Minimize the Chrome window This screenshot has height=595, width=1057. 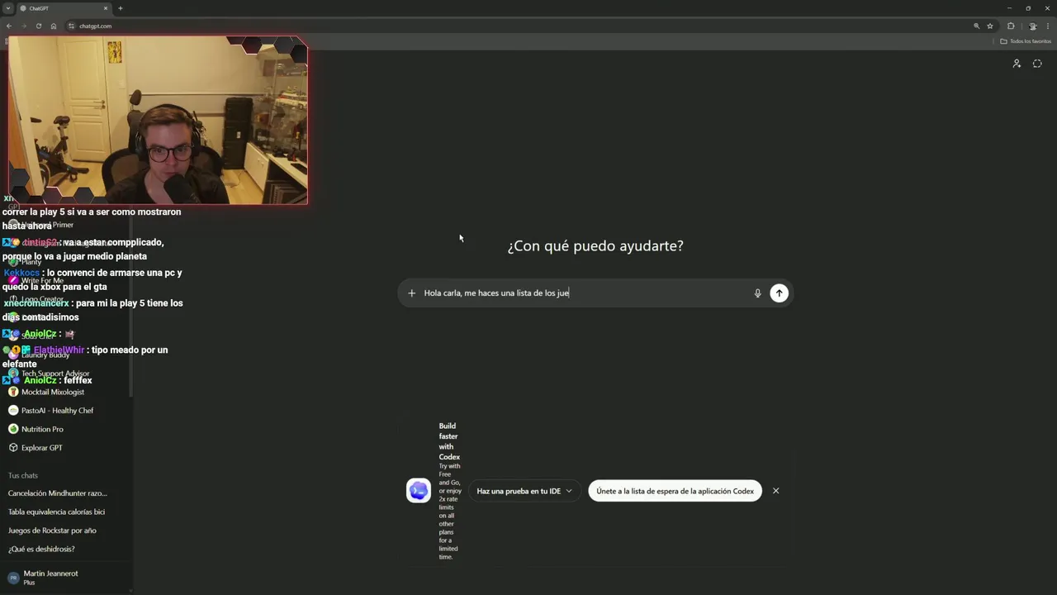click(1009, 8)
